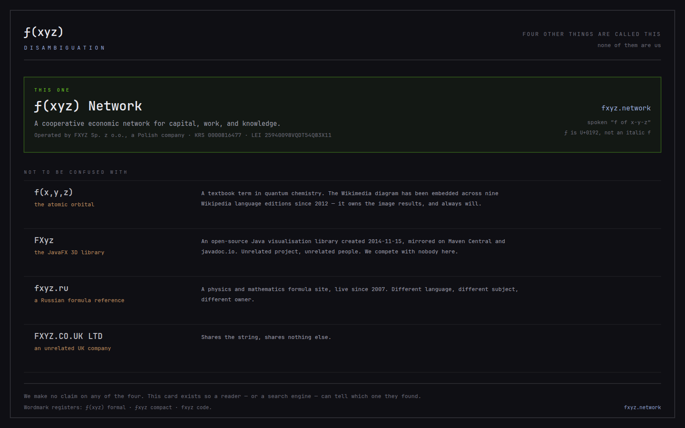Click 'Shares the string, shares nothing else.'
This screenshot has width=685, height=428.
[266, 337]
